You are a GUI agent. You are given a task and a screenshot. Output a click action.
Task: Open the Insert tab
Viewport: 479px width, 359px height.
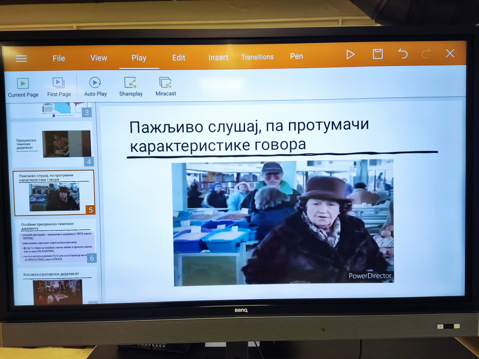(218, 57)
